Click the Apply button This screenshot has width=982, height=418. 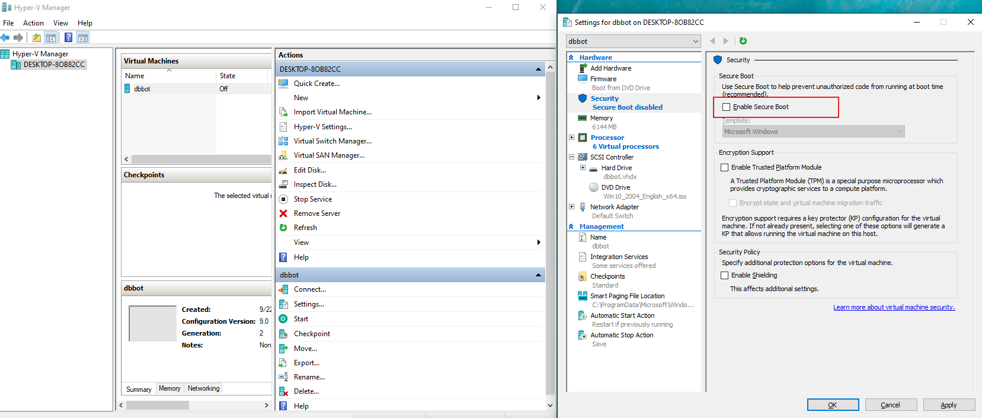point(948,405)
